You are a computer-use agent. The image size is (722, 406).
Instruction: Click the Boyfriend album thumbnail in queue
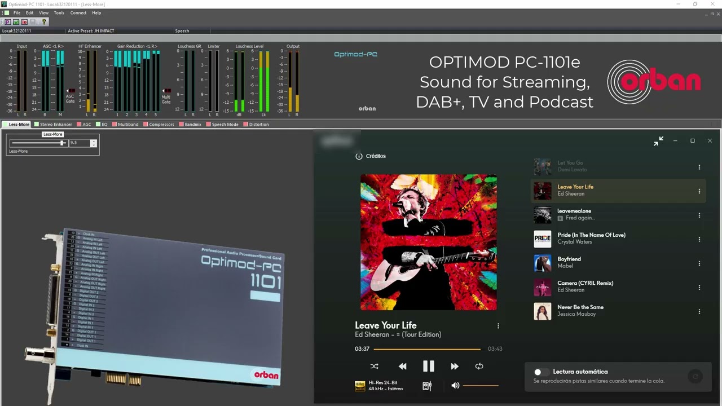click(x=543, y=263)
